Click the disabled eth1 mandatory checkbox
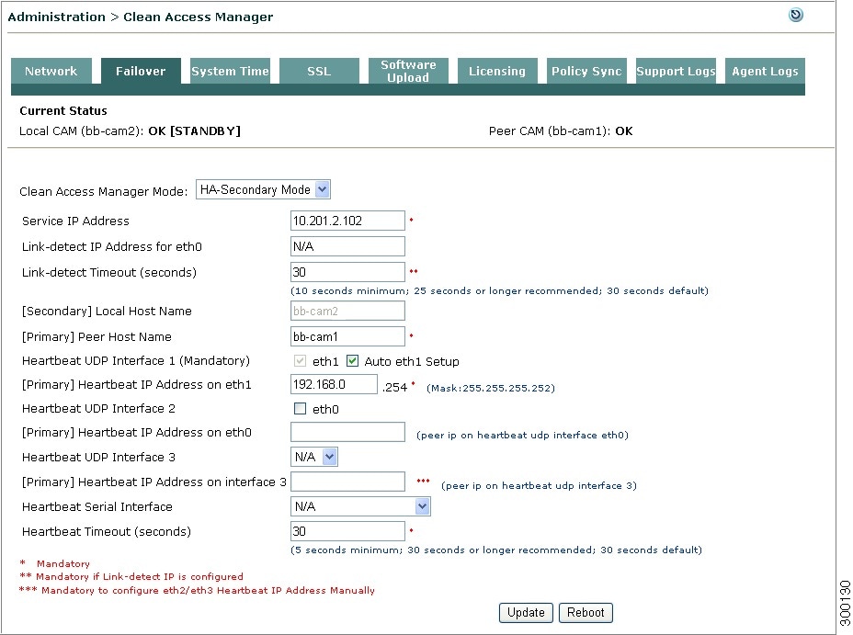 [x=300, y=361]
